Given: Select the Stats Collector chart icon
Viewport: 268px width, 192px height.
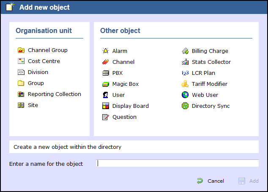Looking at the screenshot, I should pyautogui.click(x=185, y=62).
